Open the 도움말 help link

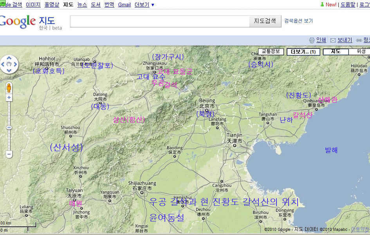click(x=348, y=5)
